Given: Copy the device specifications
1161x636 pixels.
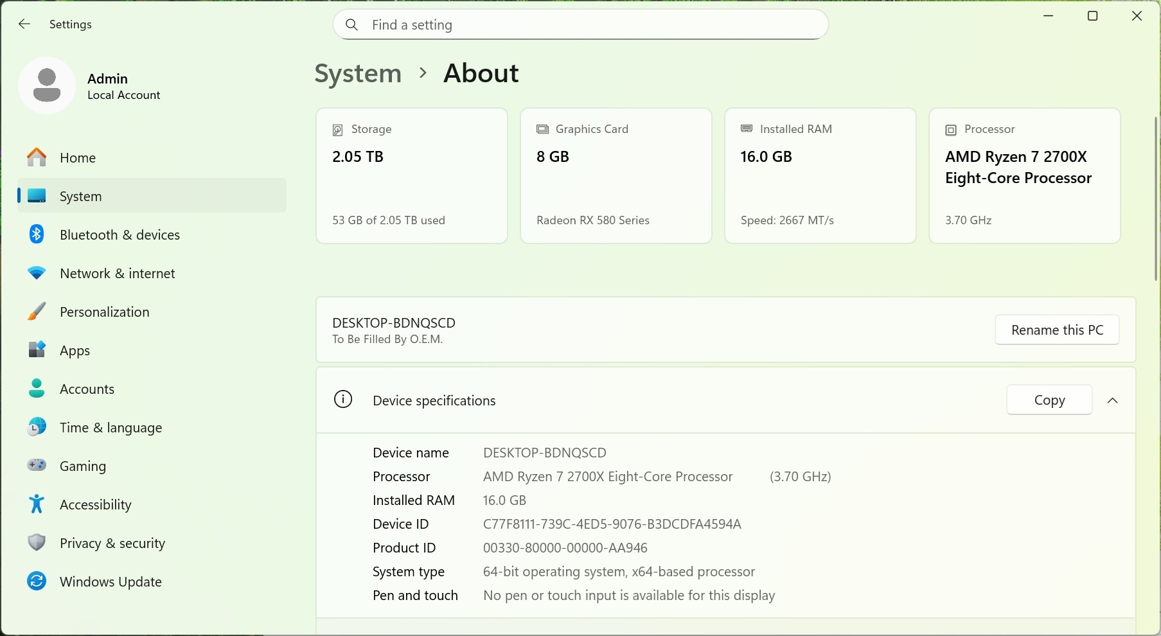Looking at the screenshot, I should (x=1049, y=400).
